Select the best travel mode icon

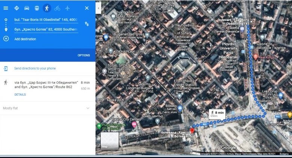point(16,8)
